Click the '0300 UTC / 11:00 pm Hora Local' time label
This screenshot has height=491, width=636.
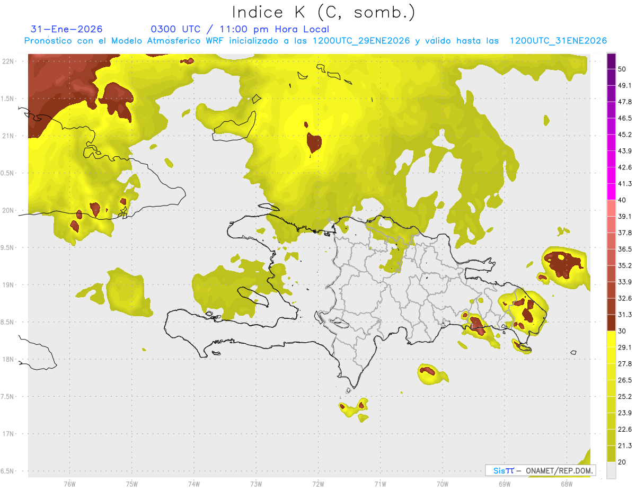[240, 29]
